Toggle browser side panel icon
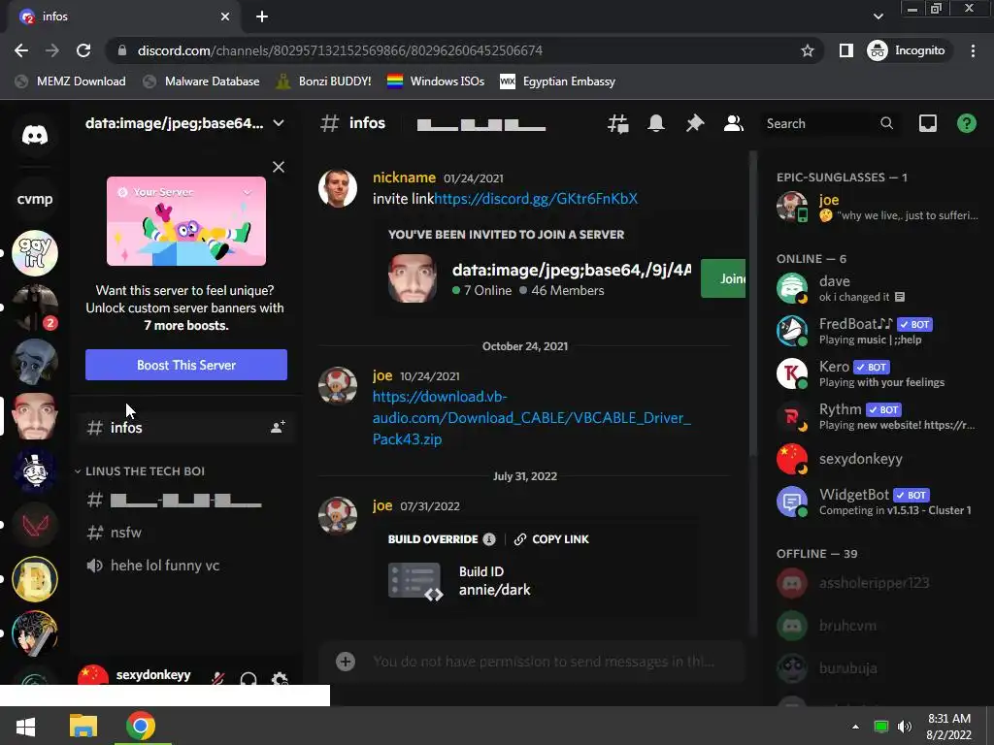Image resolution: width=994 pixels, height=745 pixels. [x=845, y=50]
